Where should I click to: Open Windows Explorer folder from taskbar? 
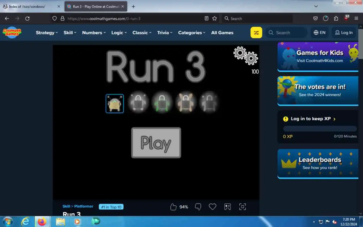tap(60, 221)
